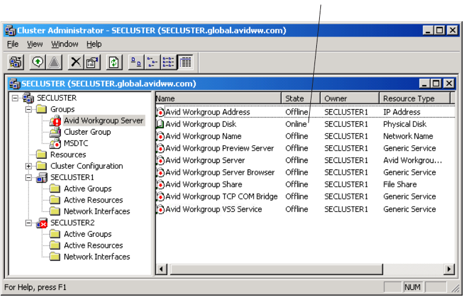Screen dimensions: 464x297
Task: Switch to Small Icons view
Action: (x=152, y=63)
